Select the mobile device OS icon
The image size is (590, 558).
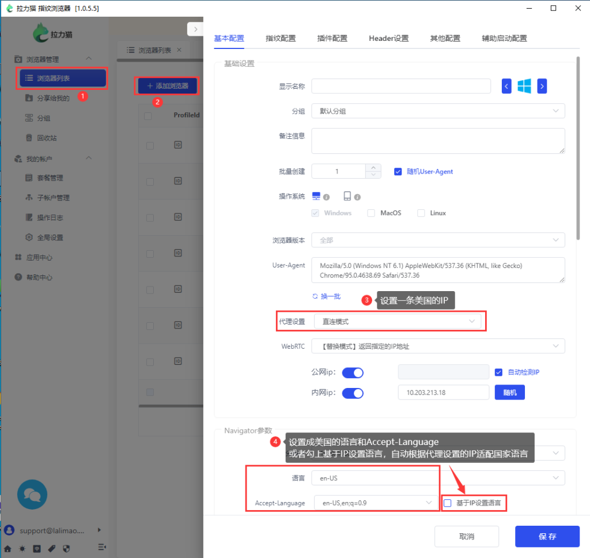click(x=347, y=196)
